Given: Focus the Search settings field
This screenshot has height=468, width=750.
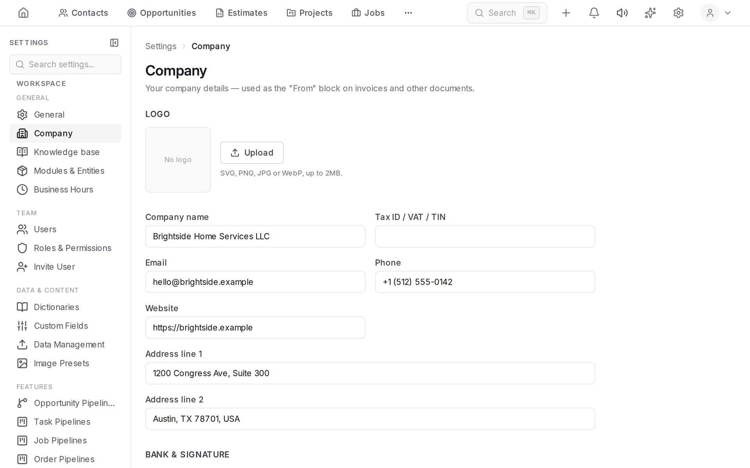Looking at the screenshot, I should click(x=65, y=64).
